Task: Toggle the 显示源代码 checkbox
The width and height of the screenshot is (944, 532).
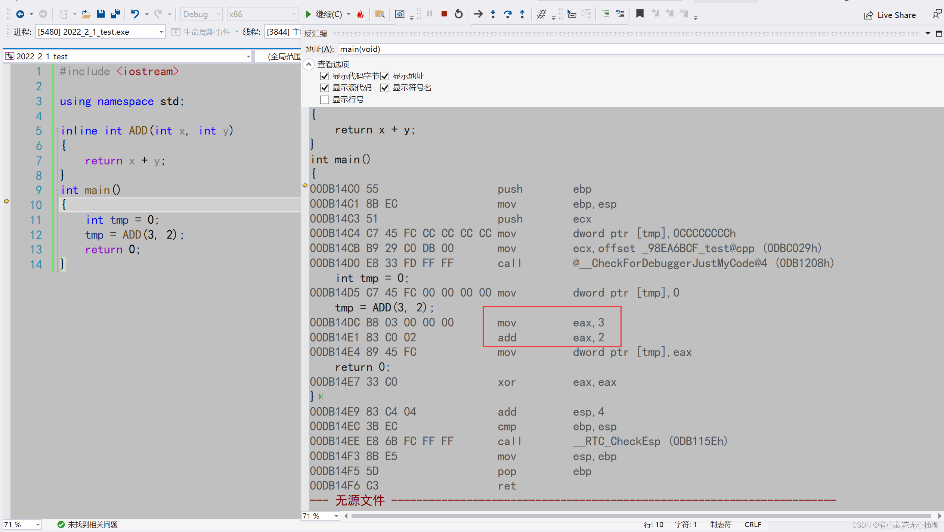Action: [325, 87]
